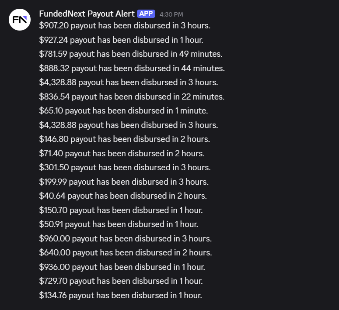The image size is (339, 310).
Task: Select the $729.70 payout message line
Action: (x=121, y=281)
